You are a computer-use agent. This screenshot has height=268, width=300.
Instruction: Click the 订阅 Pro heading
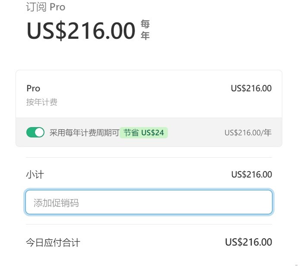click(x=45, y=7)
